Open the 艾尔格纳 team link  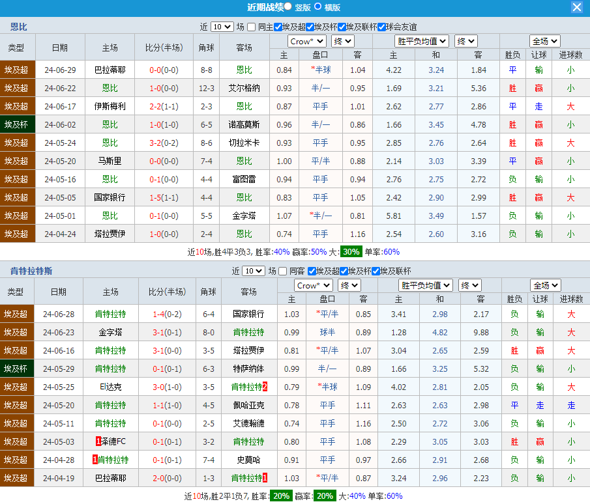click(x=244, y=88)
